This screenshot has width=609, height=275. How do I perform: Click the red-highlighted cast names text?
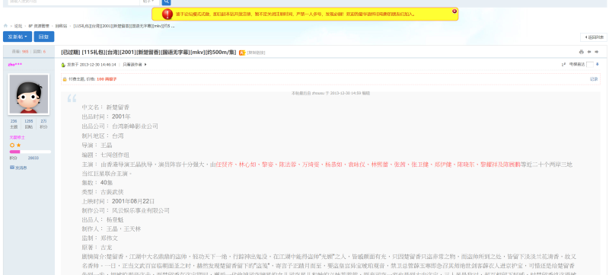point(368,165)
